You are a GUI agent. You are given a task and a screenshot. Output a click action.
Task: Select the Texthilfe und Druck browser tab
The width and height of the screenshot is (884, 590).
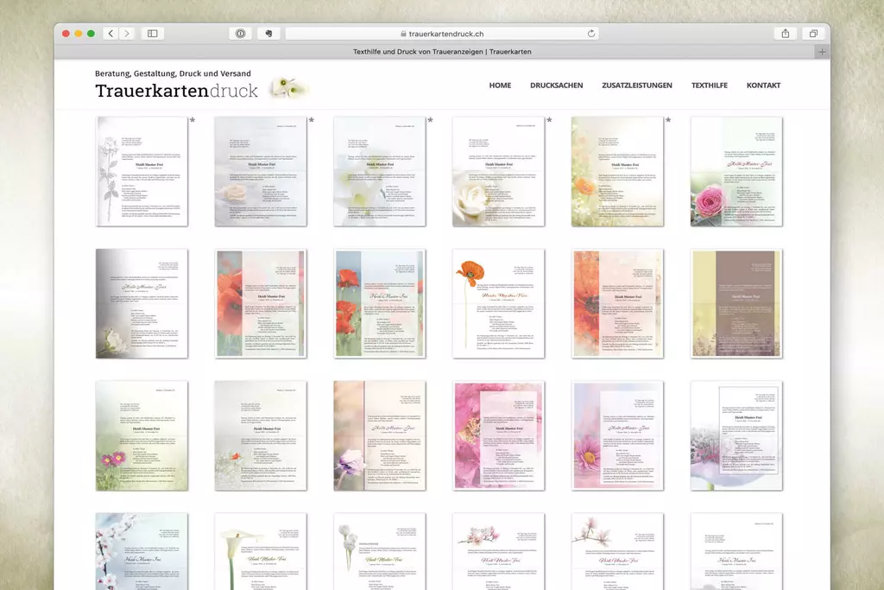coord(442,52)
